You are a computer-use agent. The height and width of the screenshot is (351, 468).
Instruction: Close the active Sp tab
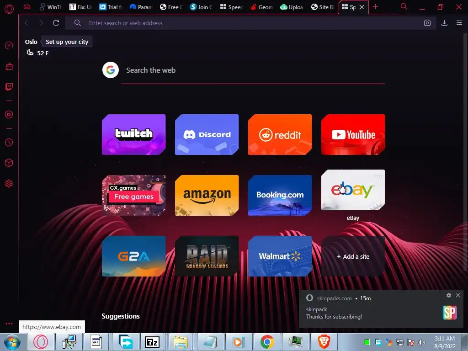[x=362, y=7]
